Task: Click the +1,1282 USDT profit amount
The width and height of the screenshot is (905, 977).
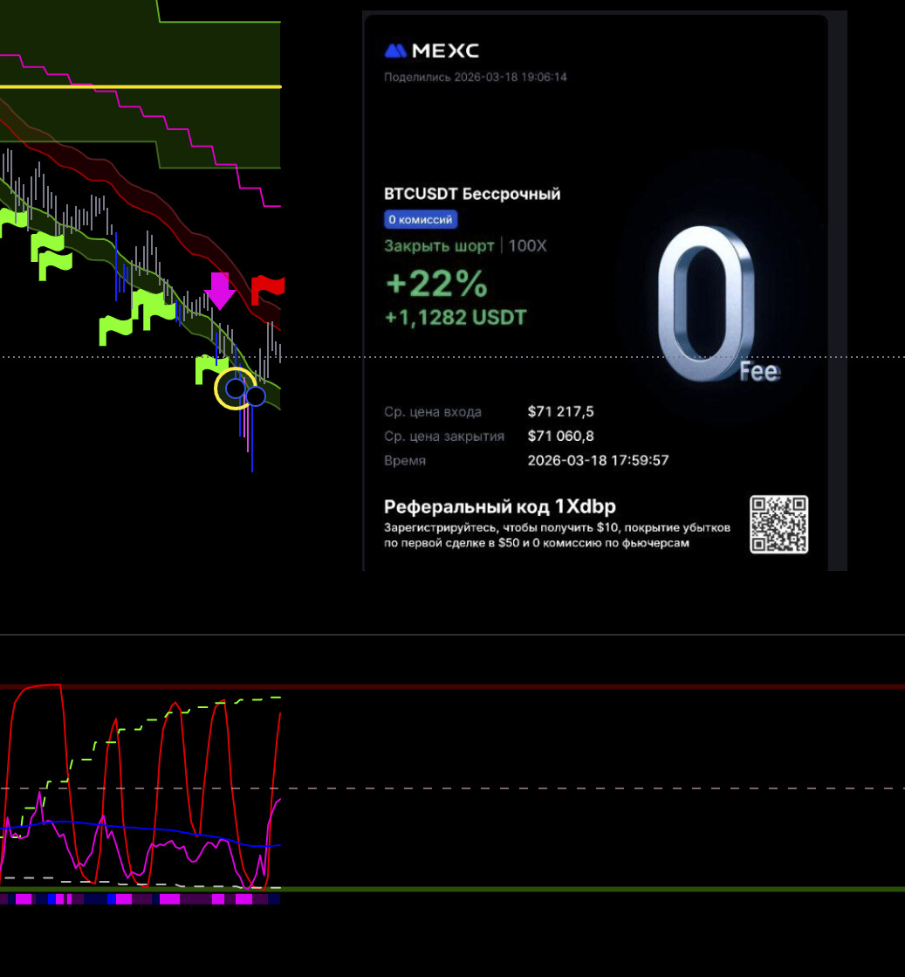Action: tap(456, 318)
